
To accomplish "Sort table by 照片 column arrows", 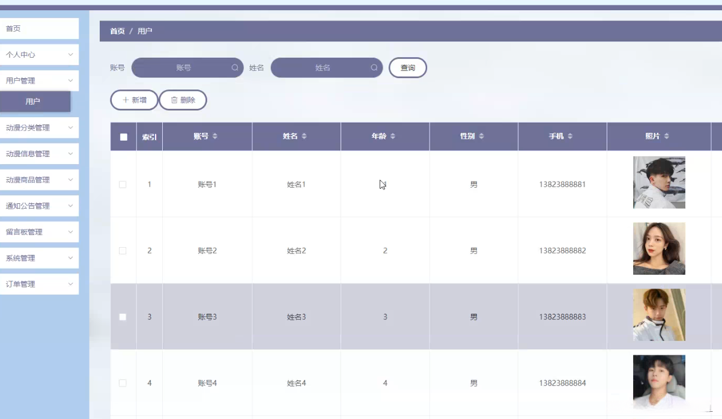I will coord(666,136).
